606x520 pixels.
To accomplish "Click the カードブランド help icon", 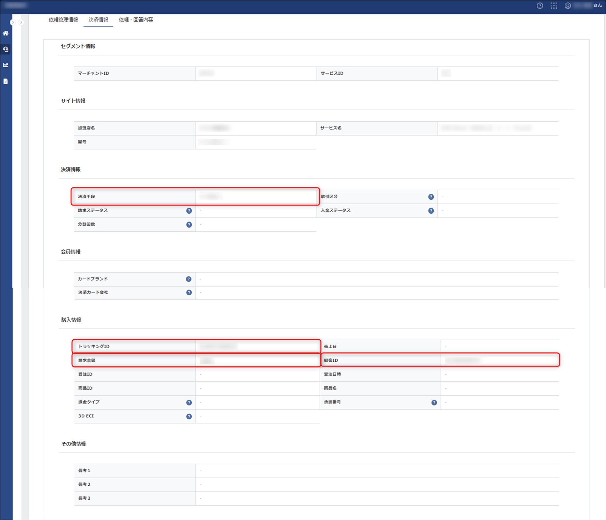I will click(x=189, y=279).
